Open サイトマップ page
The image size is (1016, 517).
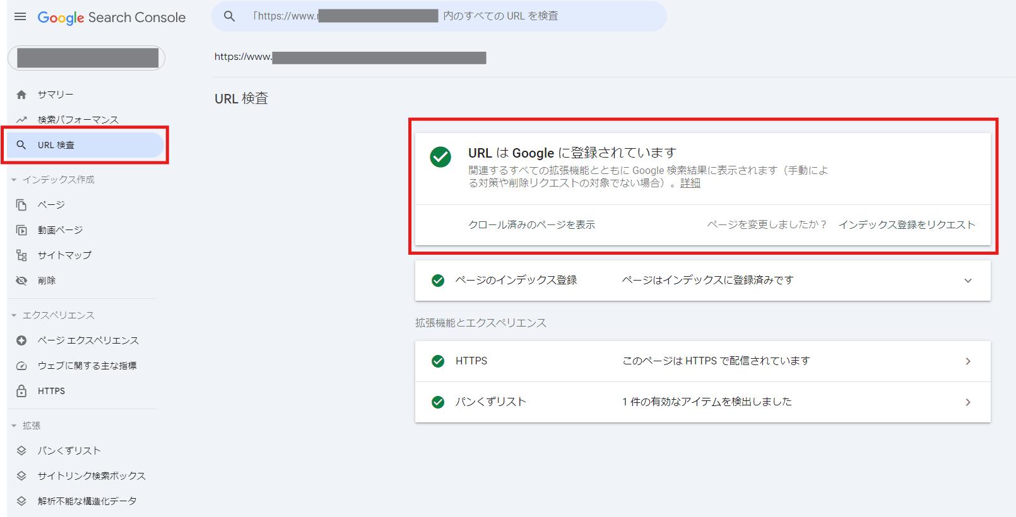pos(85,255)
